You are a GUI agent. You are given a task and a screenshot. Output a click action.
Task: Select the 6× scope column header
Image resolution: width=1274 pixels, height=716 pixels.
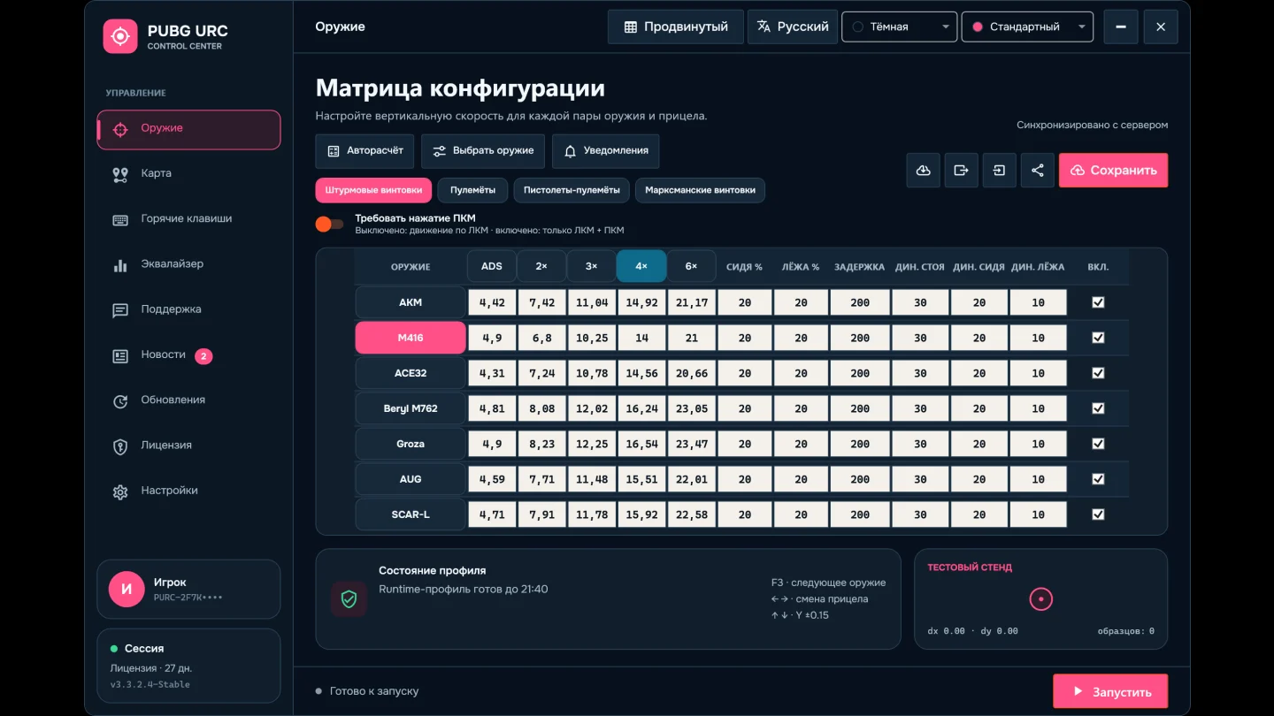[x=691, y=266]
